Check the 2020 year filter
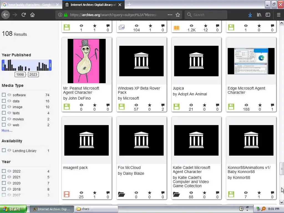 click(4, 183)
